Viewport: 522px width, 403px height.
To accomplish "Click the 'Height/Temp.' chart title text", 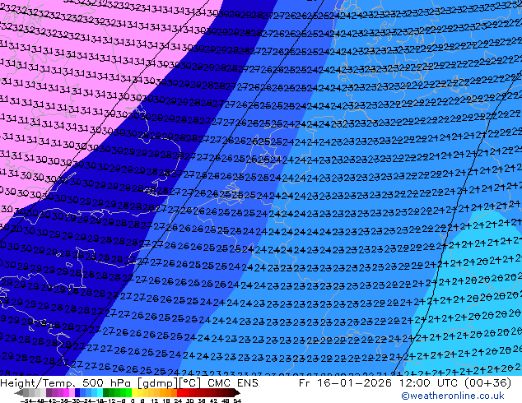I will pyautogui.click(x=39, y=383).
